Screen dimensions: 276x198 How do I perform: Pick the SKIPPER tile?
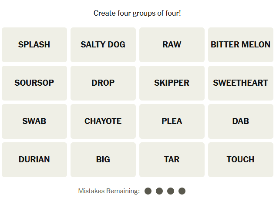point(172,83)
